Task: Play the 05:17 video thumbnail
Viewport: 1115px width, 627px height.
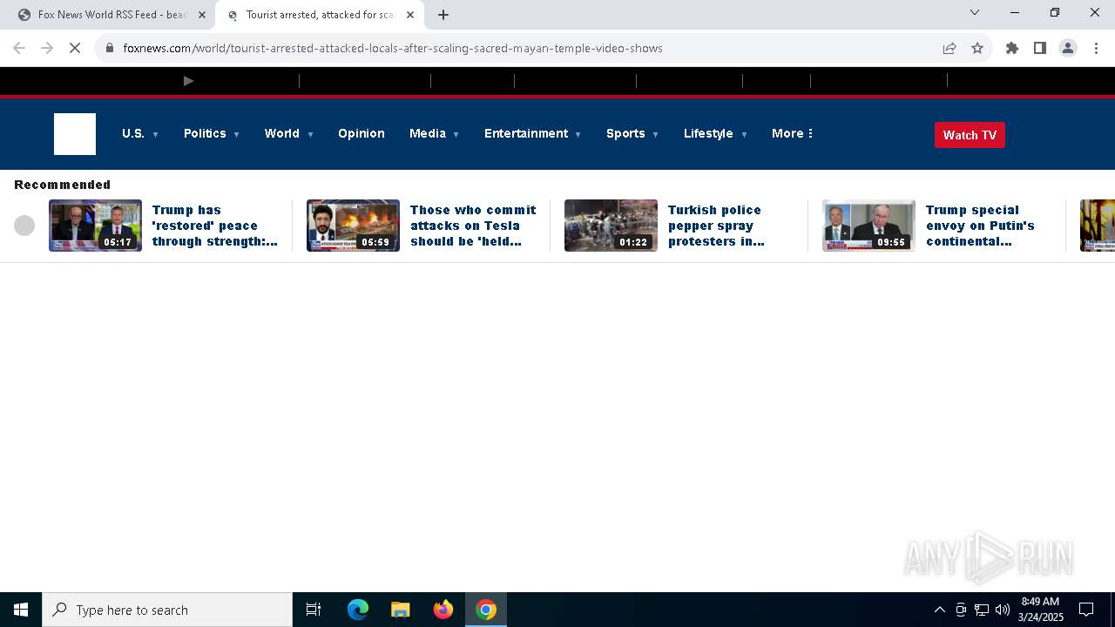Action: [x=95, y=226]
